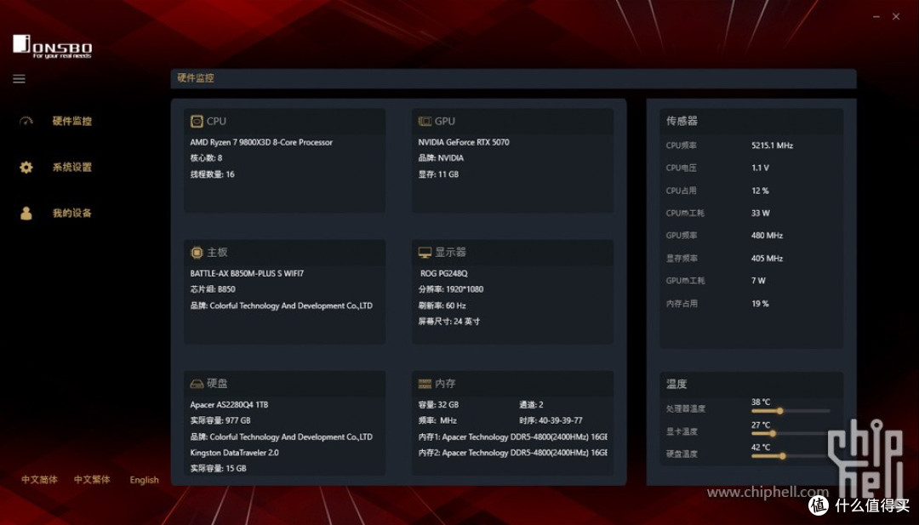Image resolution: width=919 pixels, height=525 pixels.
Task: Click the 传感器 panel title
Action: pyautogui.click(x=682, y=122)
